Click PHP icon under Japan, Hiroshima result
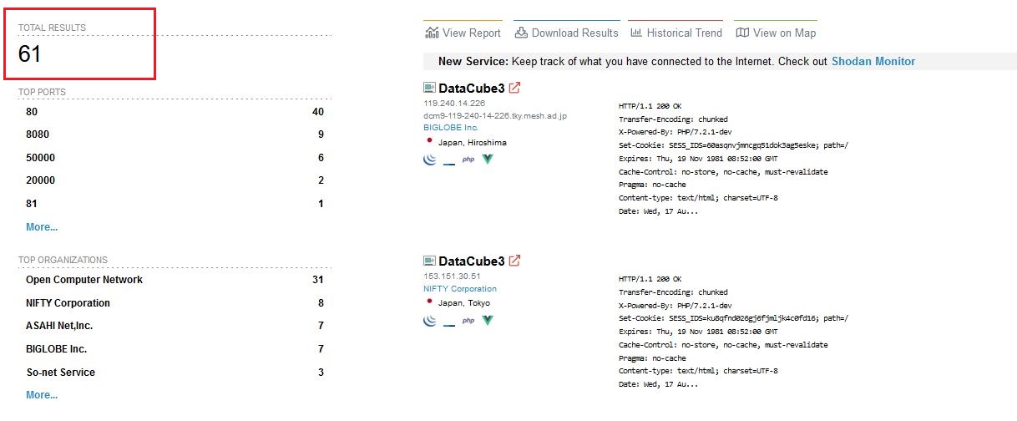 tap(468, 159)
